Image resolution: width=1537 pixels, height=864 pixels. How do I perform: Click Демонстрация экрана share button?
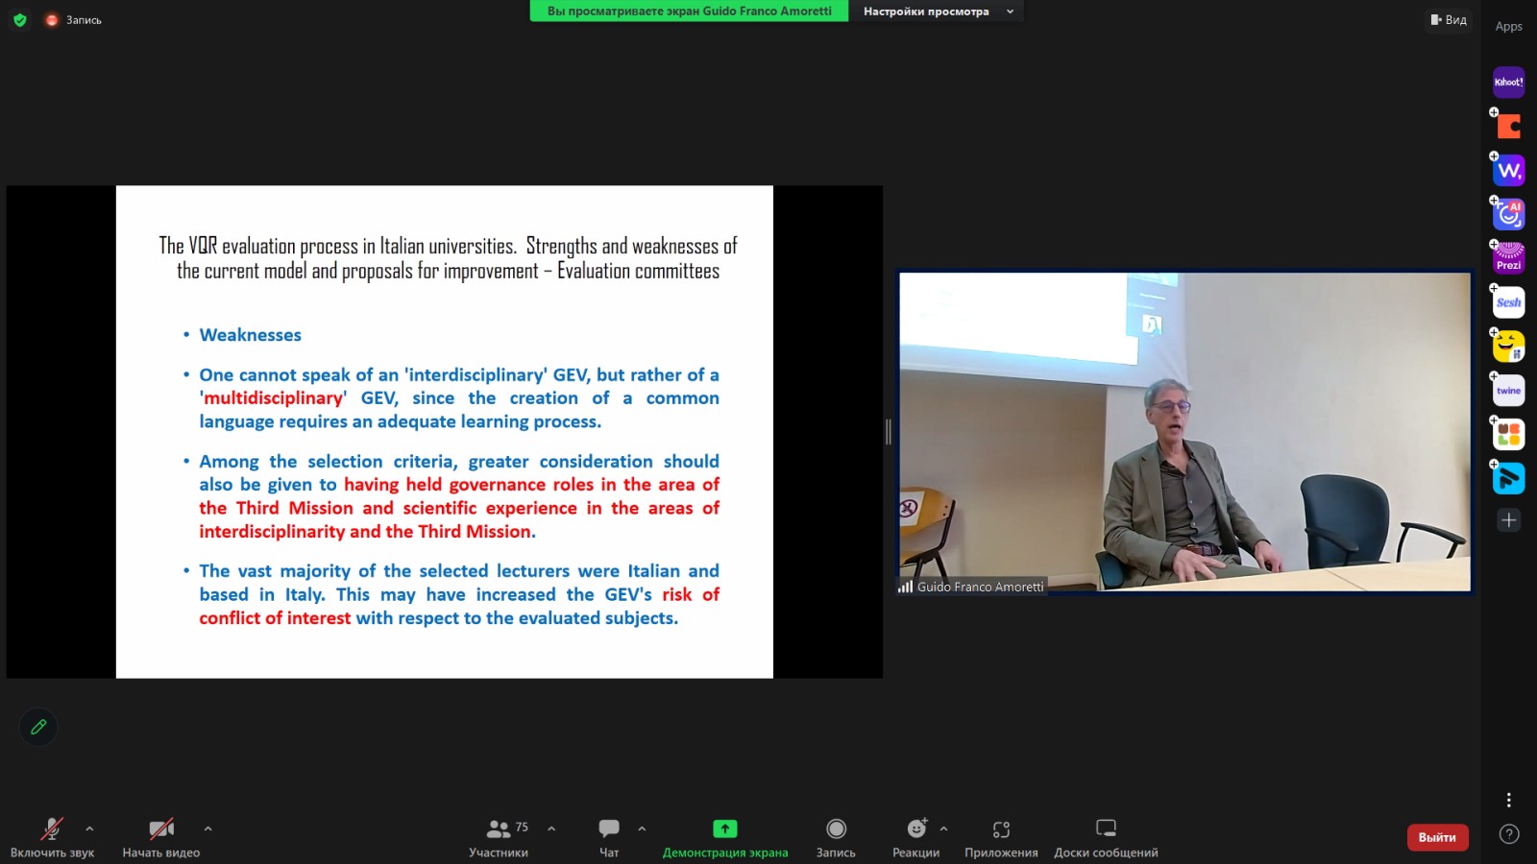coord(724,836)
